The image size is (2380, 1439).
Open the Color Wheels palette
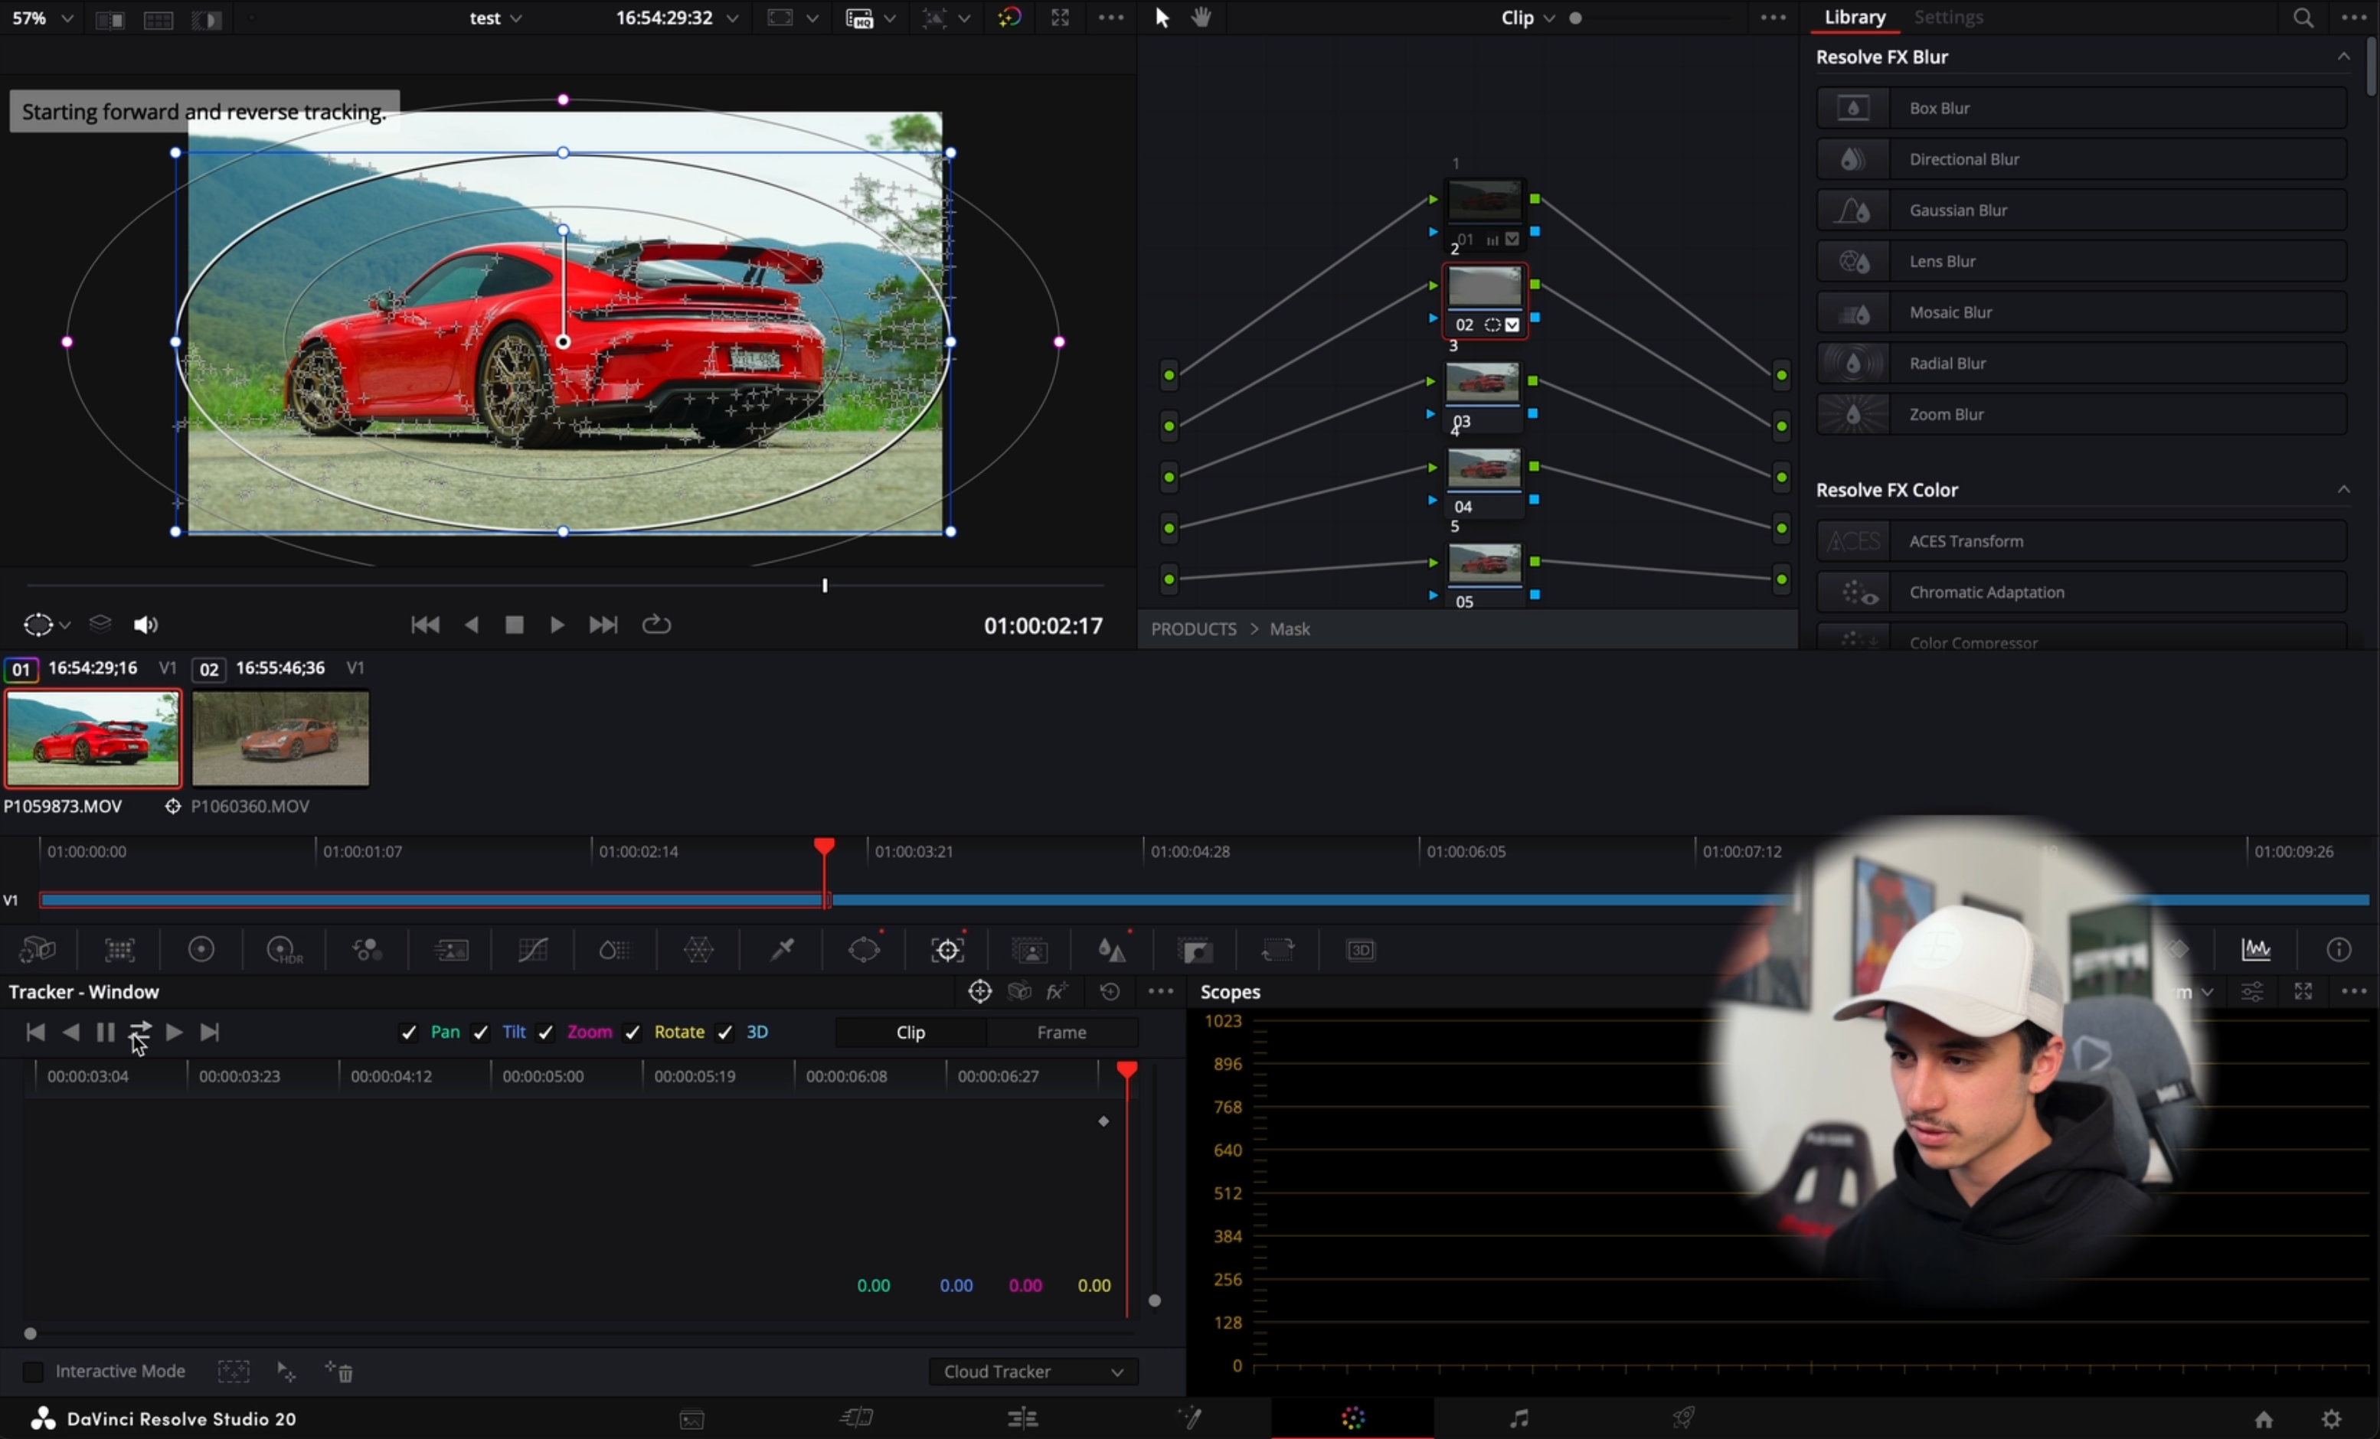tap(202, 949)
